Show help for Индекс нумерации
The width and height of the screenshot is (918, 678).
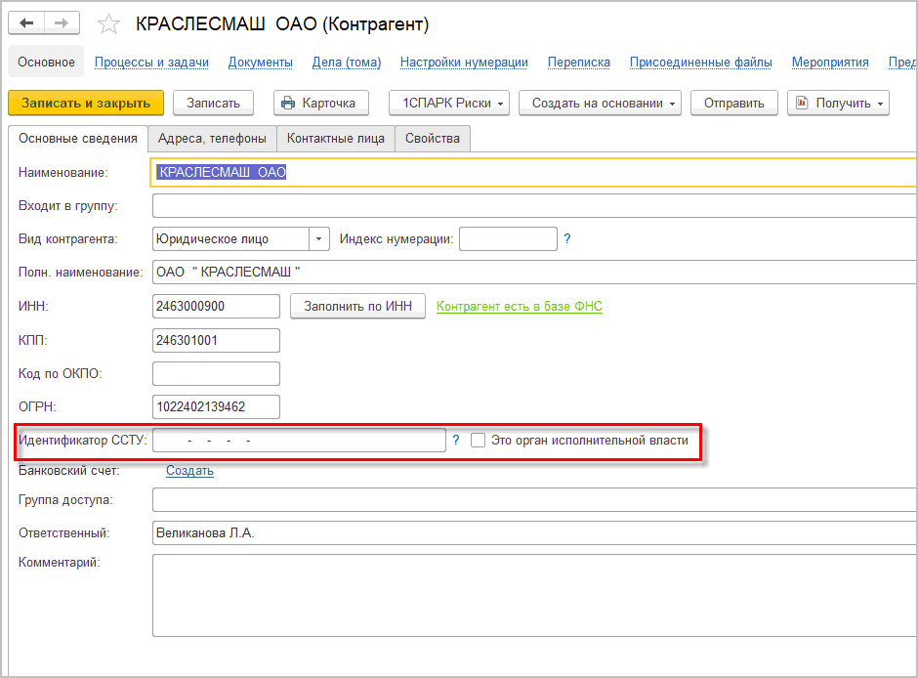[x=566, y=238]
